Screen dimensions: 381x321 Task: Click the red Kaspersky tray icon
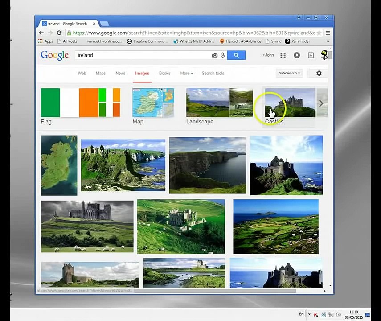coord(316,315)
